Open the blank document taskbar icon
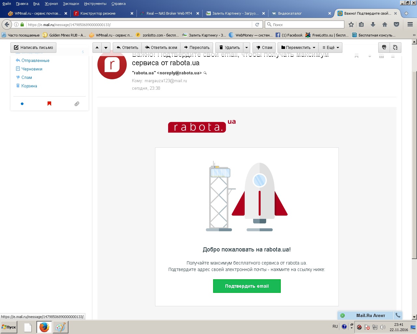Image resolution: width=417 pixels, height=334 pixels. coord(28,327)
